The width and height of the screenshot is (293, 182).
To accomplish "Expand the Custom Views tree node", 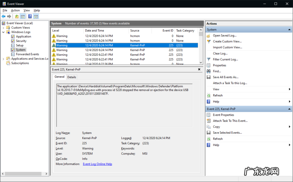I will point(4,28).
